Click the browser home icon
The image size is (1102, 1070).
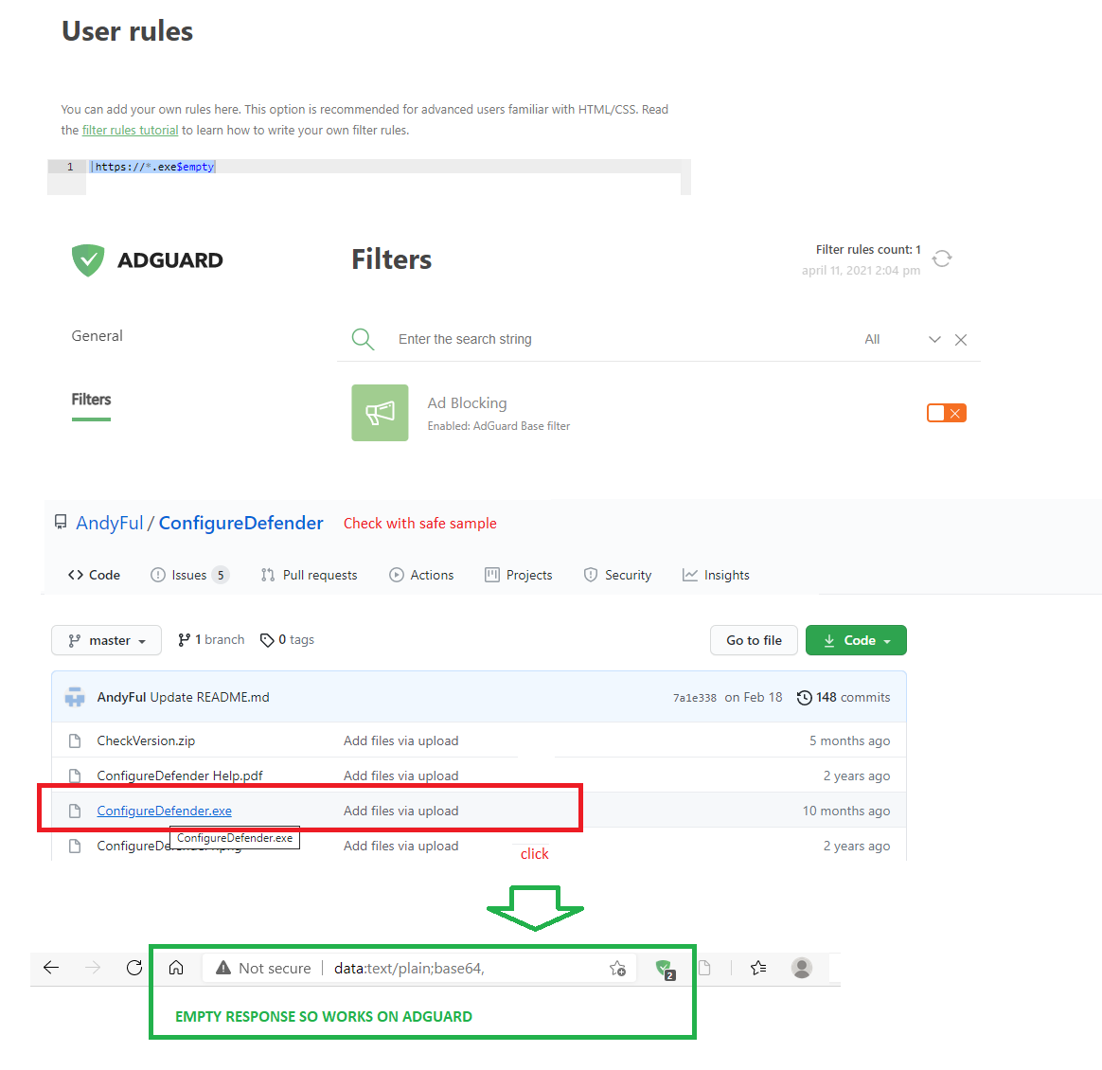tap(176, 968)
